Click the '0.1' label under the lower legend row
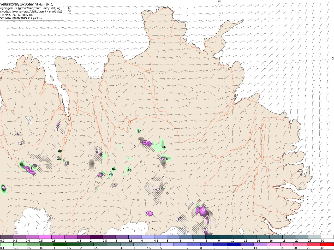 [x=2, y=248]
